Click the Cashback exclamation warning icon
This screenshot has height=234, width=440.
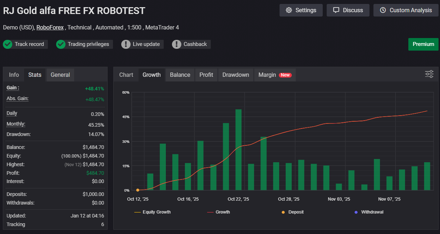(x=177, y=44)
